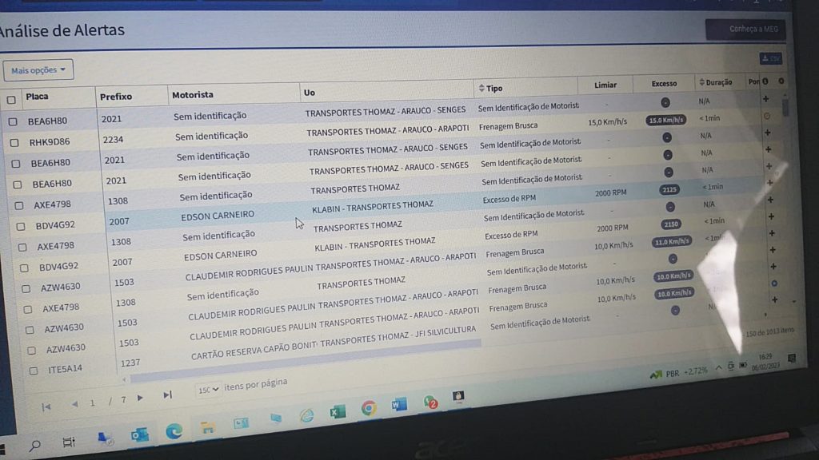Image resolution: width=819 pixels, height=460 pixels.
Task: Download the alerts as CSV
Action: [771, 59]
